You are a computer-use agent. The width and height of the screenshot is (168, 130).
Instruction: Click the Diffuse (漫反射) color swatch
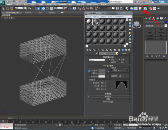pos(101,73)
